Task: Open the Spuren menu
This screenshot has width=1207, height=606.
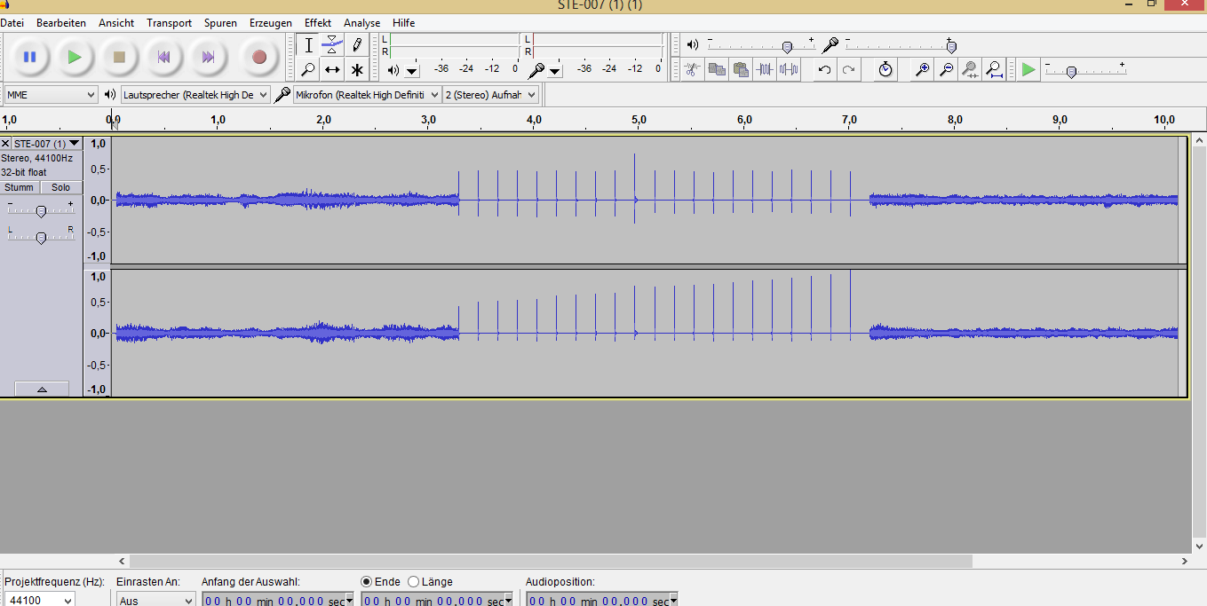Action: (x=220, y=23)
